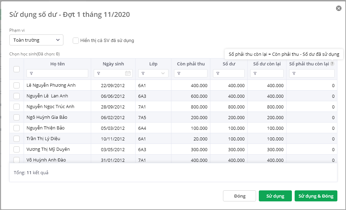
Task: Click filter icon in Số dư column
Action: (x=218, y=73)
